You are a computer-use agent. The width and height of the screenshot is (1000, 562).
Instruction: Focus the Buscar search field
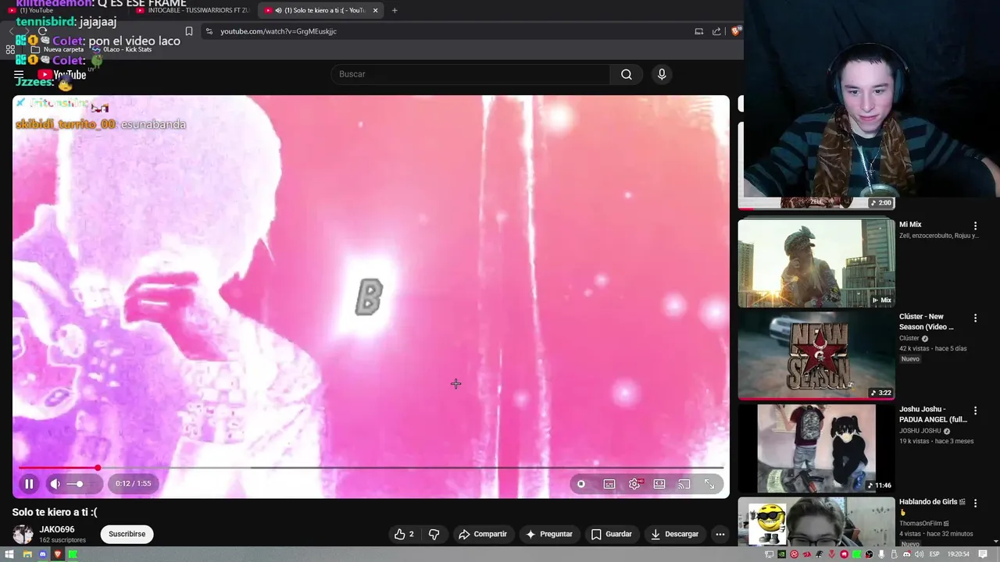tap(470, 74)
